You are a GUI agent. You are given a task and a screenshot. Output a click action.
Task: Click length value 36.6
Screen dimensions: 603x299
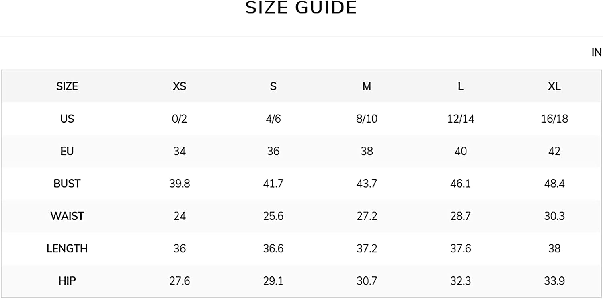273,248
